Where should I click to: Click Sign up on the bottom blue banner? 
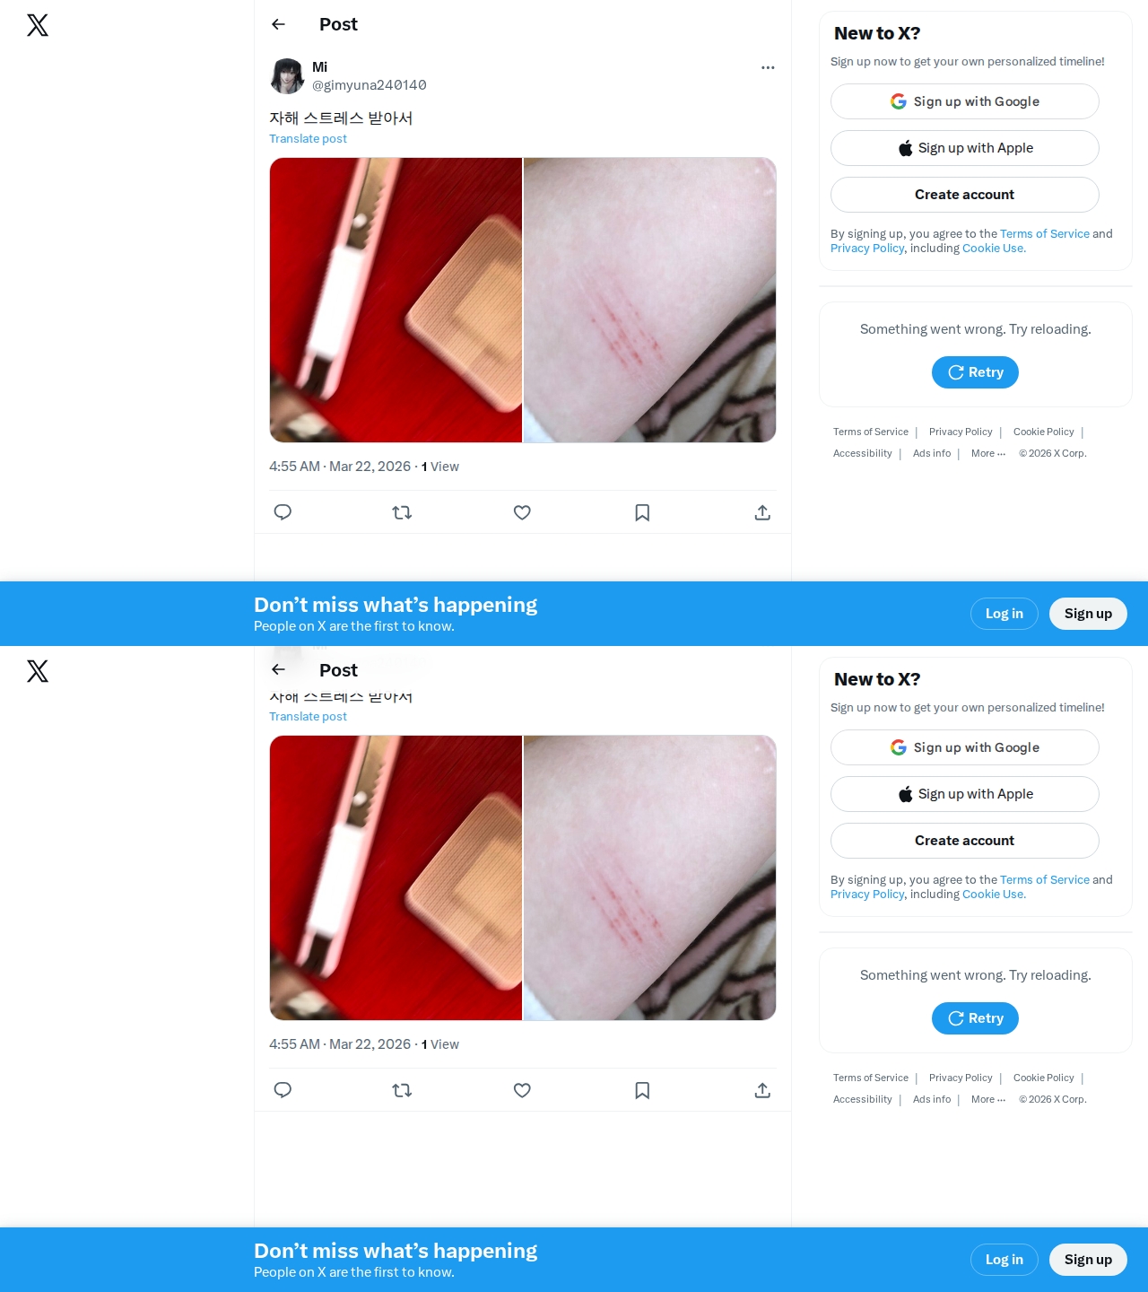1088,1260
